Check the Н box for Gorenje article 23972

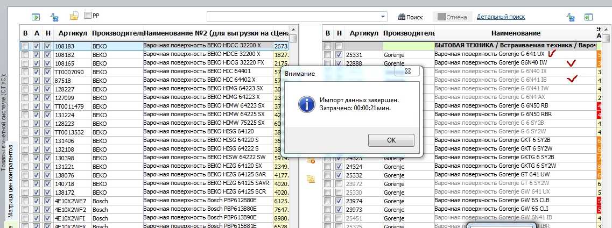tap(339, 183)
